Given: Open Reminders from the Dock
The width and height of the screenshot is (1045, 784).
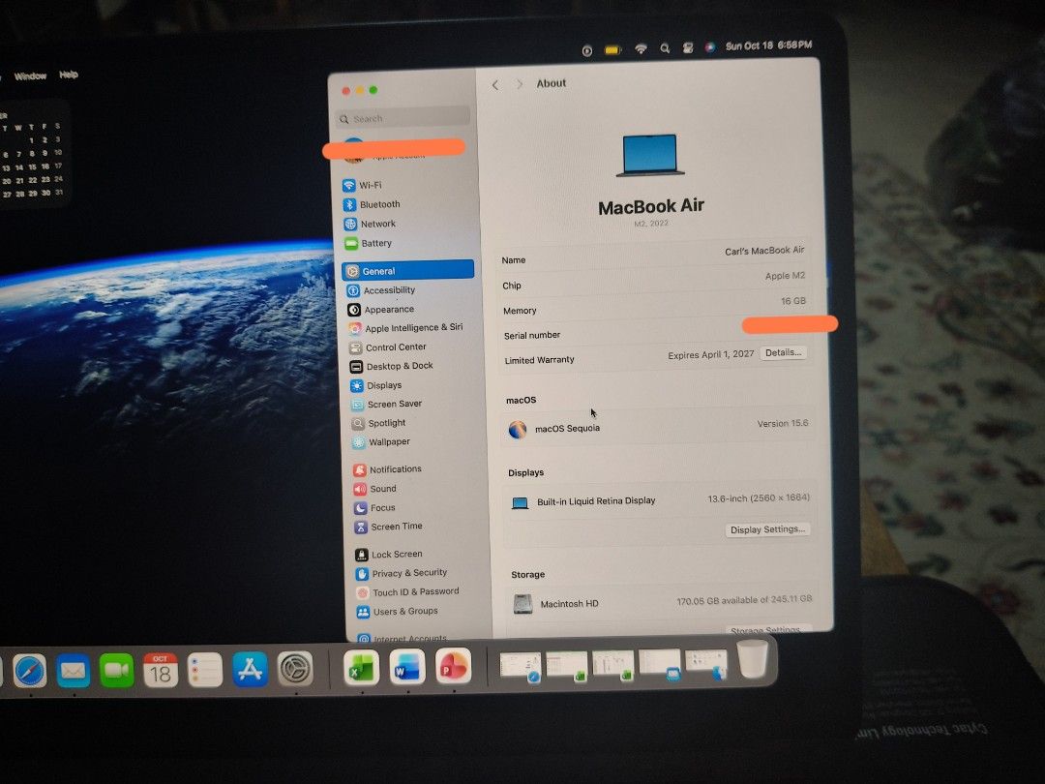Looking at the screenshot, I should 205,670.
